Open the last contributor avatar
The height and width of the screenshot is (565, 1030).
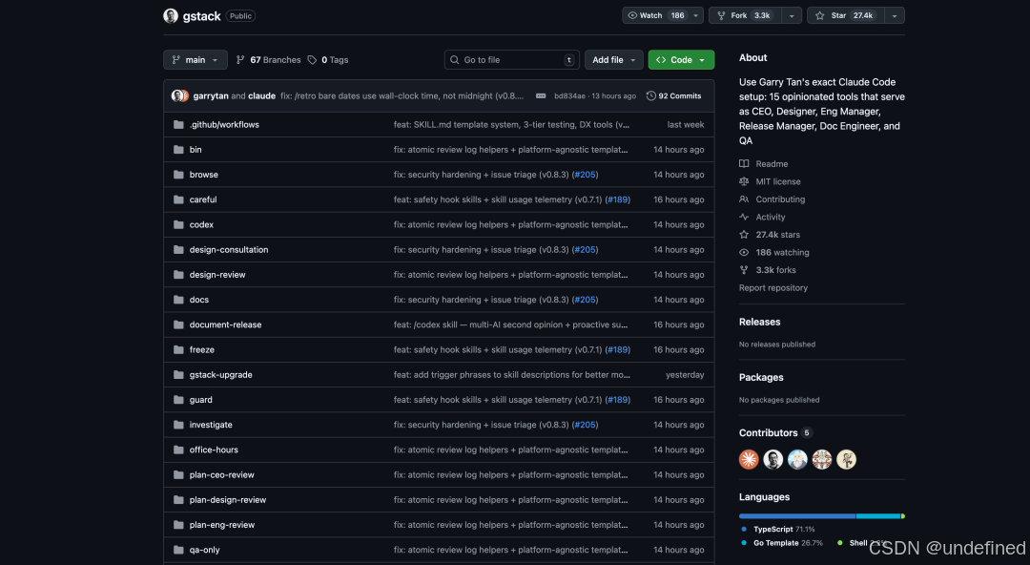coord(846,459)
